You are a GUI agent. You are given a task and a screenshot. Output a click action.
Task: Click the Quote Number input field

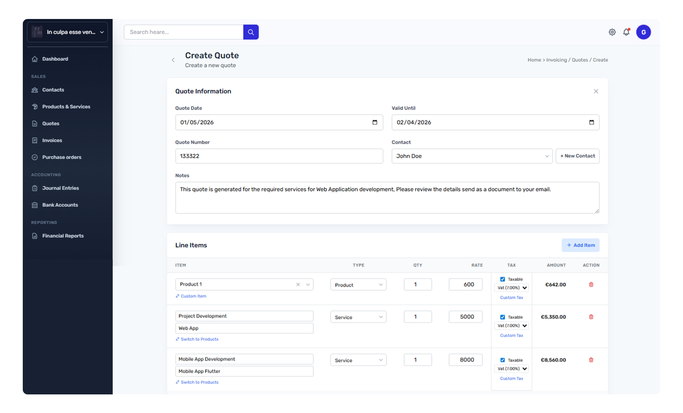(x=279, y=156)
